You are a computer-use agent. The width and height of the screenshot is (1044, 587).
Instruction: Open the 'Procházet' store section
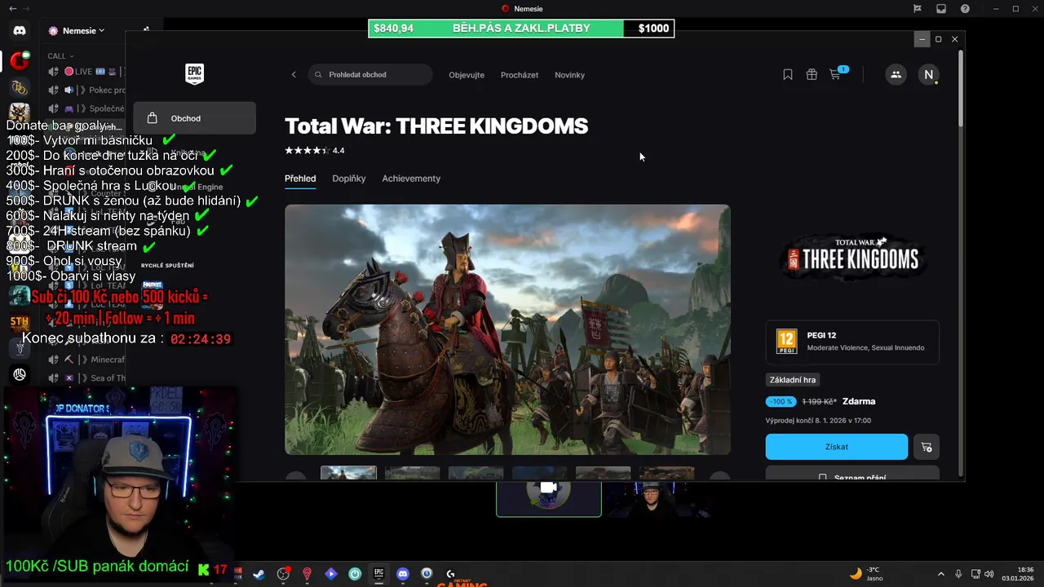[520, 75]
